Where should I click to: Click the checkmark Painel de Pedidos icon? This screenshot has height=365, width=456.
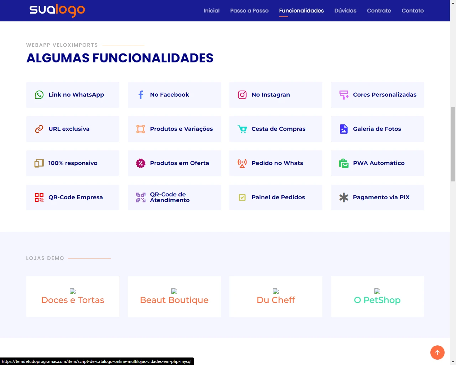(x=242, y=197)
